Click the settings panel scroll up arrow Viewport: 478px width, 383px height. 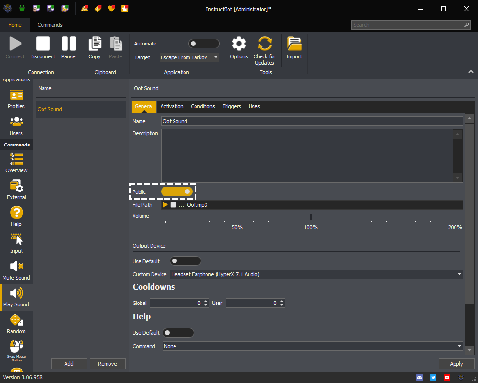point(469,118)
